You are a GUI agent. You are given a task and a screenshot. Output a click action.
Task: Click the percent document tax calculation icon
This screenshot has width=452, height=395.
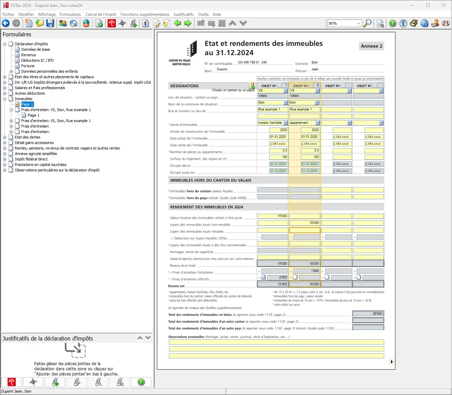pos(380,23)
